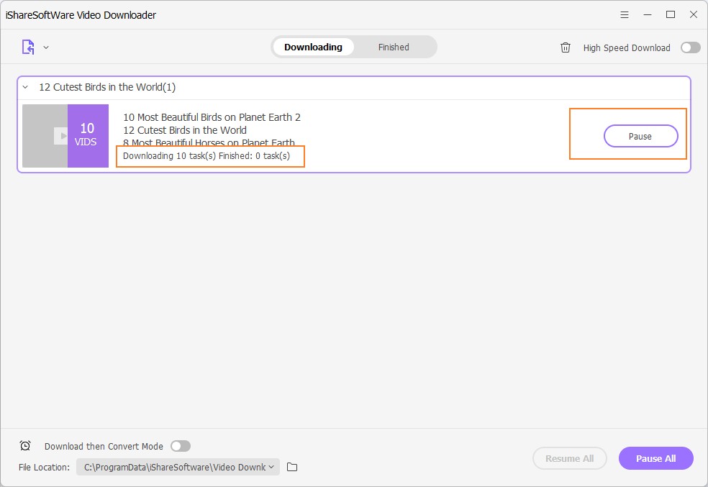Click the trash delete icon
The height and width of the screenshot is (487, 708).
coord(566,47)
